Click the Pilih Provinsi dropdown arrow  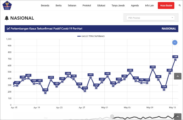click(172, 18)
